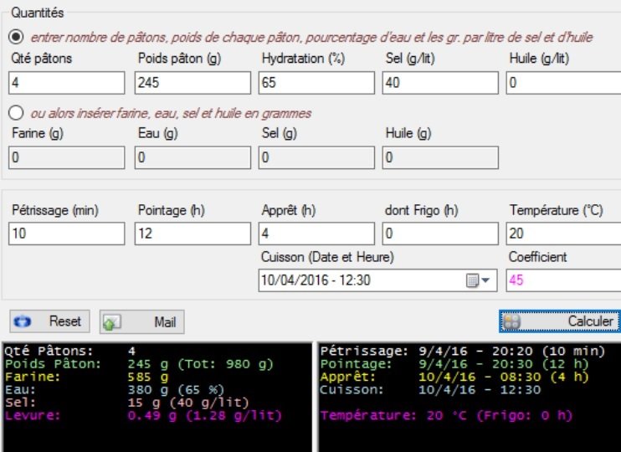Click the Coefficient field showing 45
This screenshot has width=621, height=452.
point(563,280)
